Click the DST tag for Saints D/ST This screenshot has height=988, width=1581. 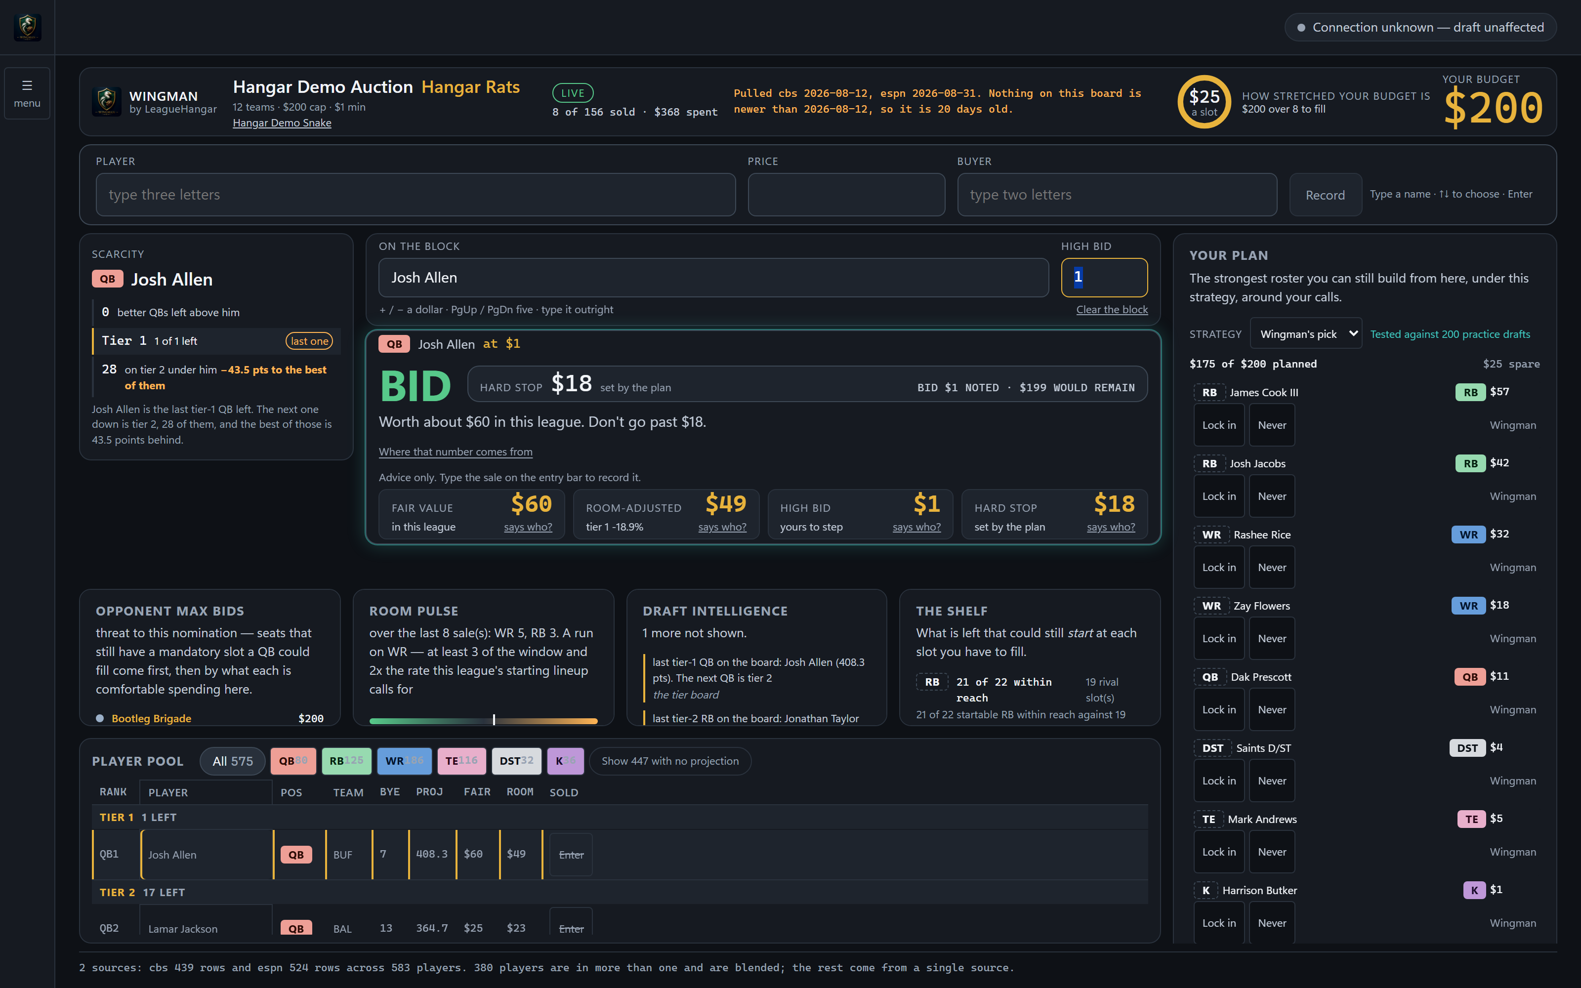click(1467, 747)
